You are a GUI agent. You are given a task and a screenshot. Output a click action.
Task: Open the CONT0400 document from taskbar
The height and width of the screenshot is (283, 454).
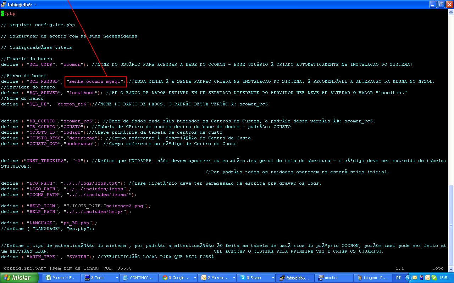140,277
